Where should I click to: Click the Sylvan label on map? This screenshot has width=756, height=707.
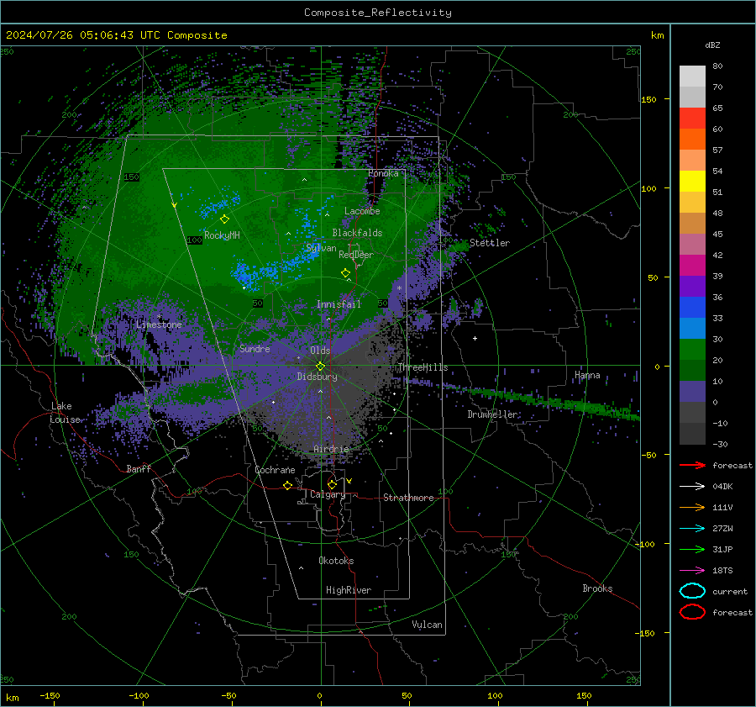pos(321,248)
